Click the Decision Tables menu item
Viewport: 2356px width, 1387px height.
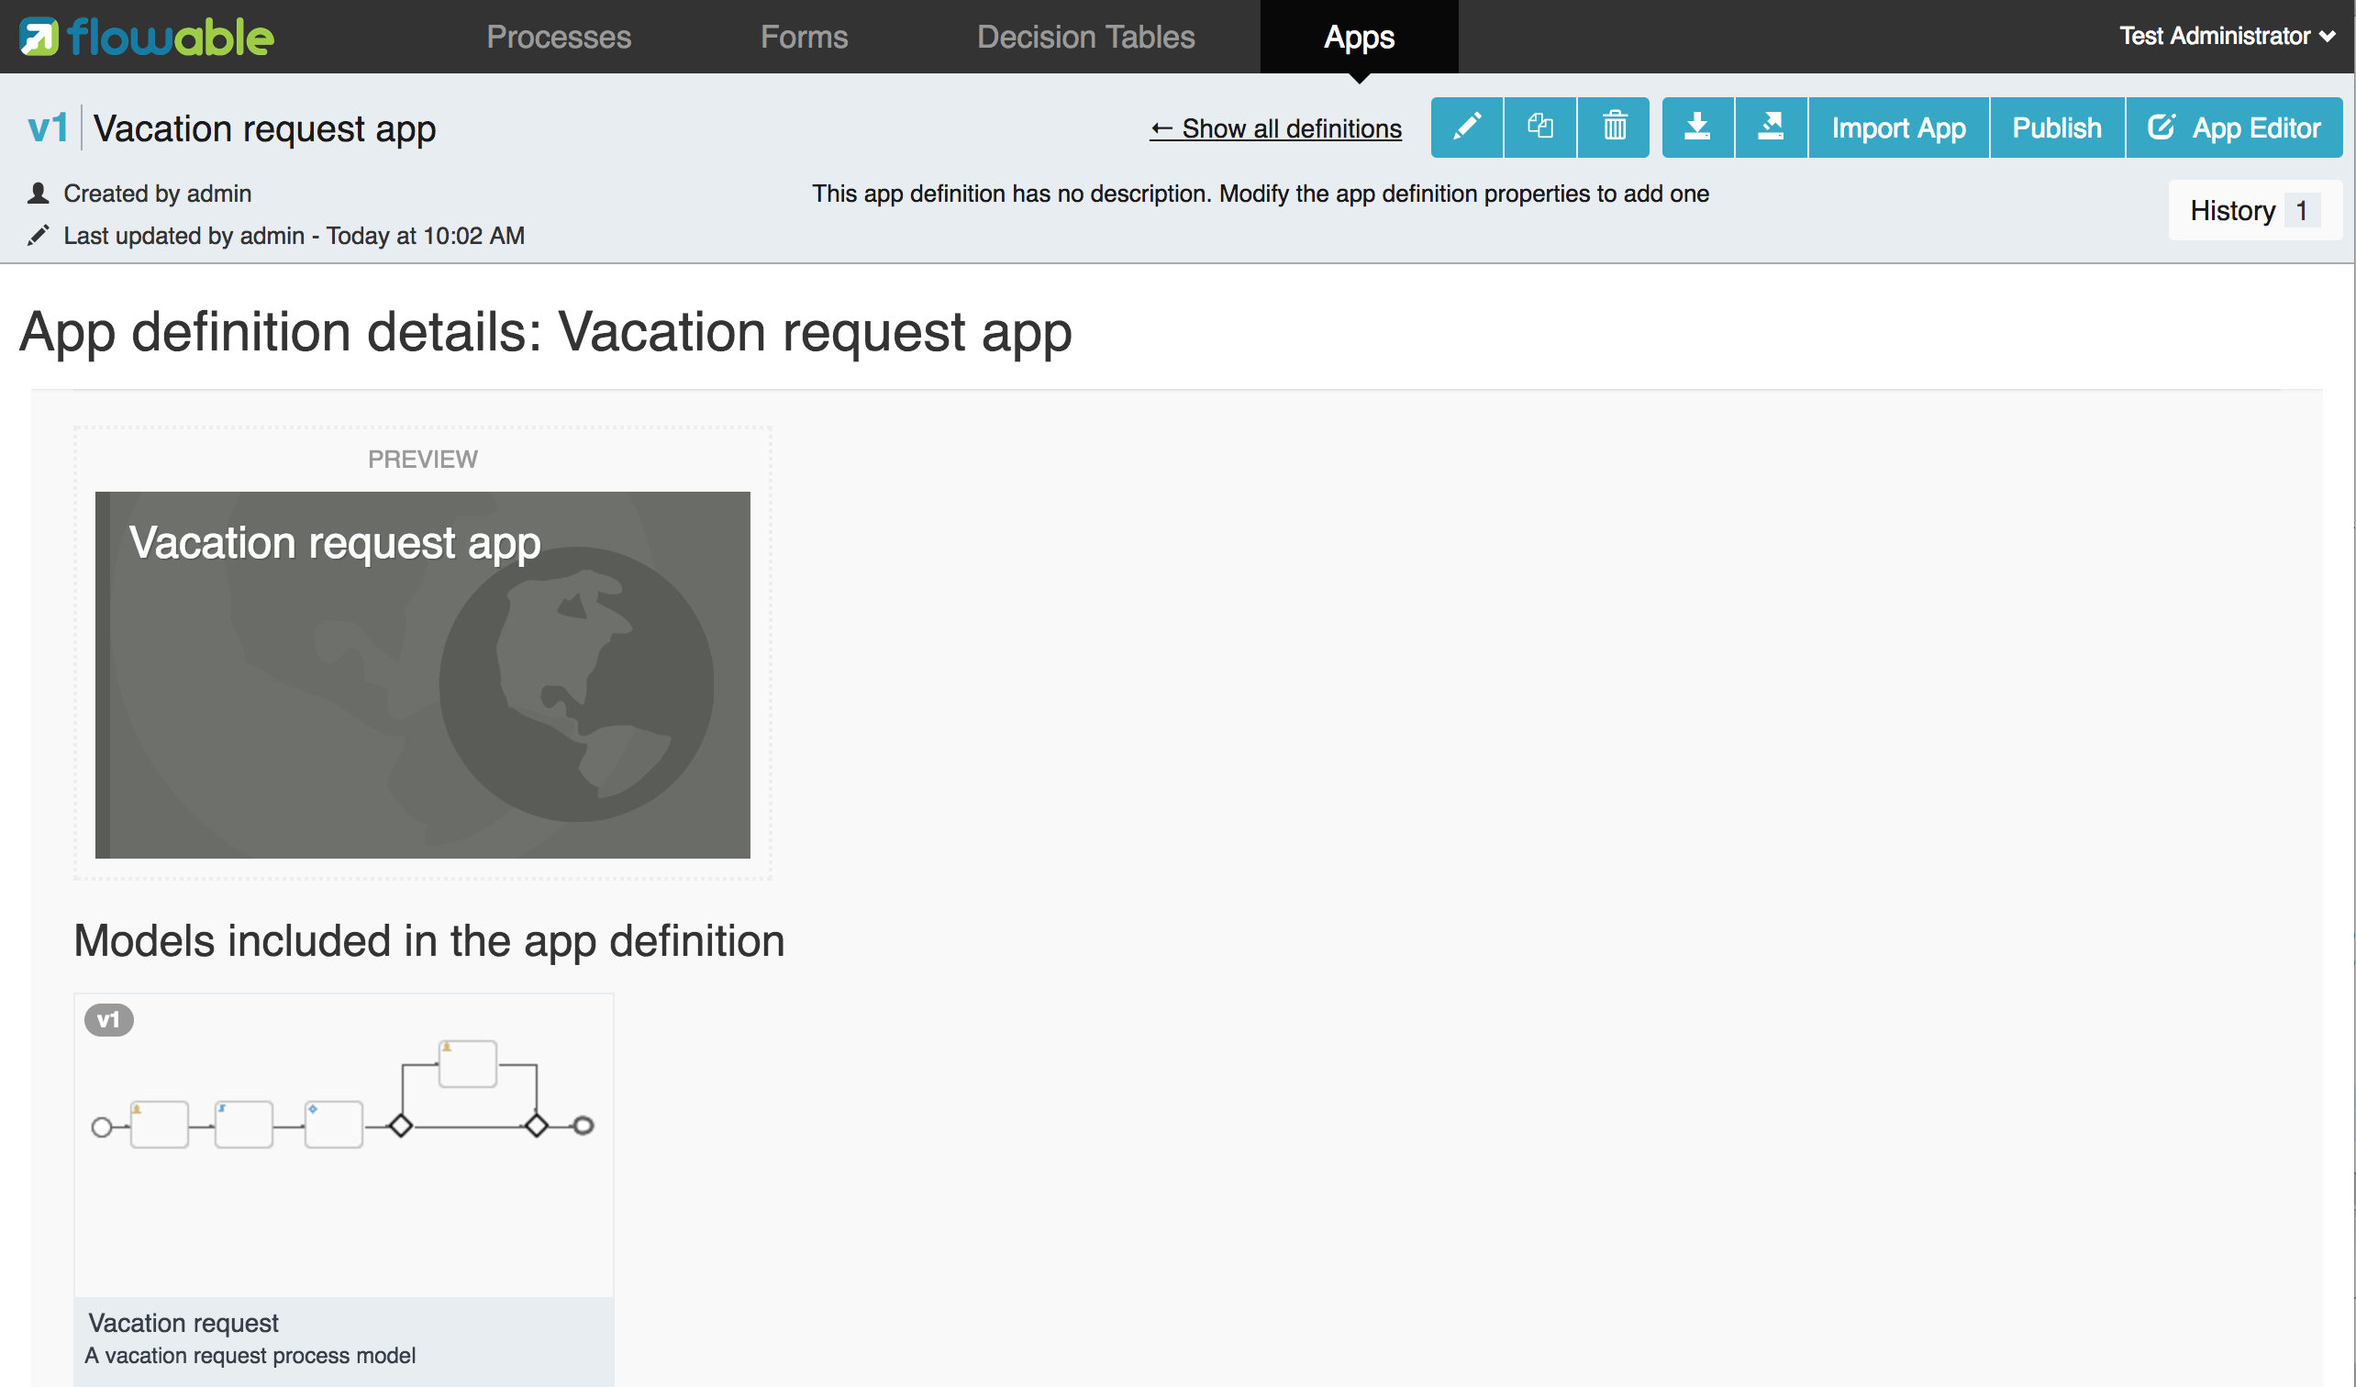pos(1084,37)
